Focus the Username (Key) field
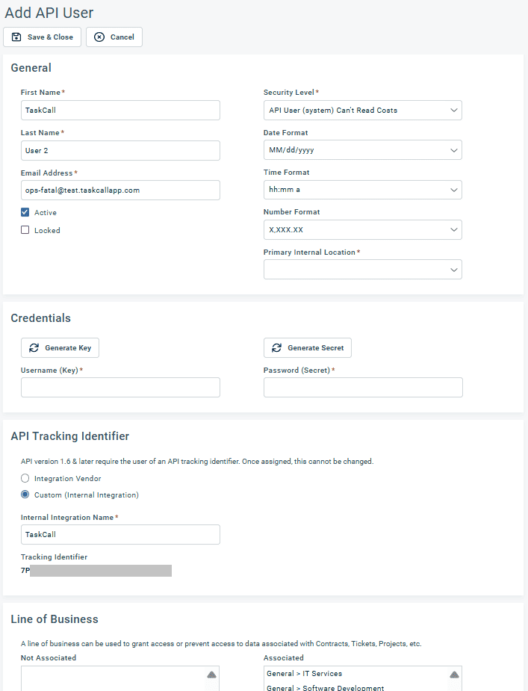Viewport: 528px width, 691px height. [120, 388]
